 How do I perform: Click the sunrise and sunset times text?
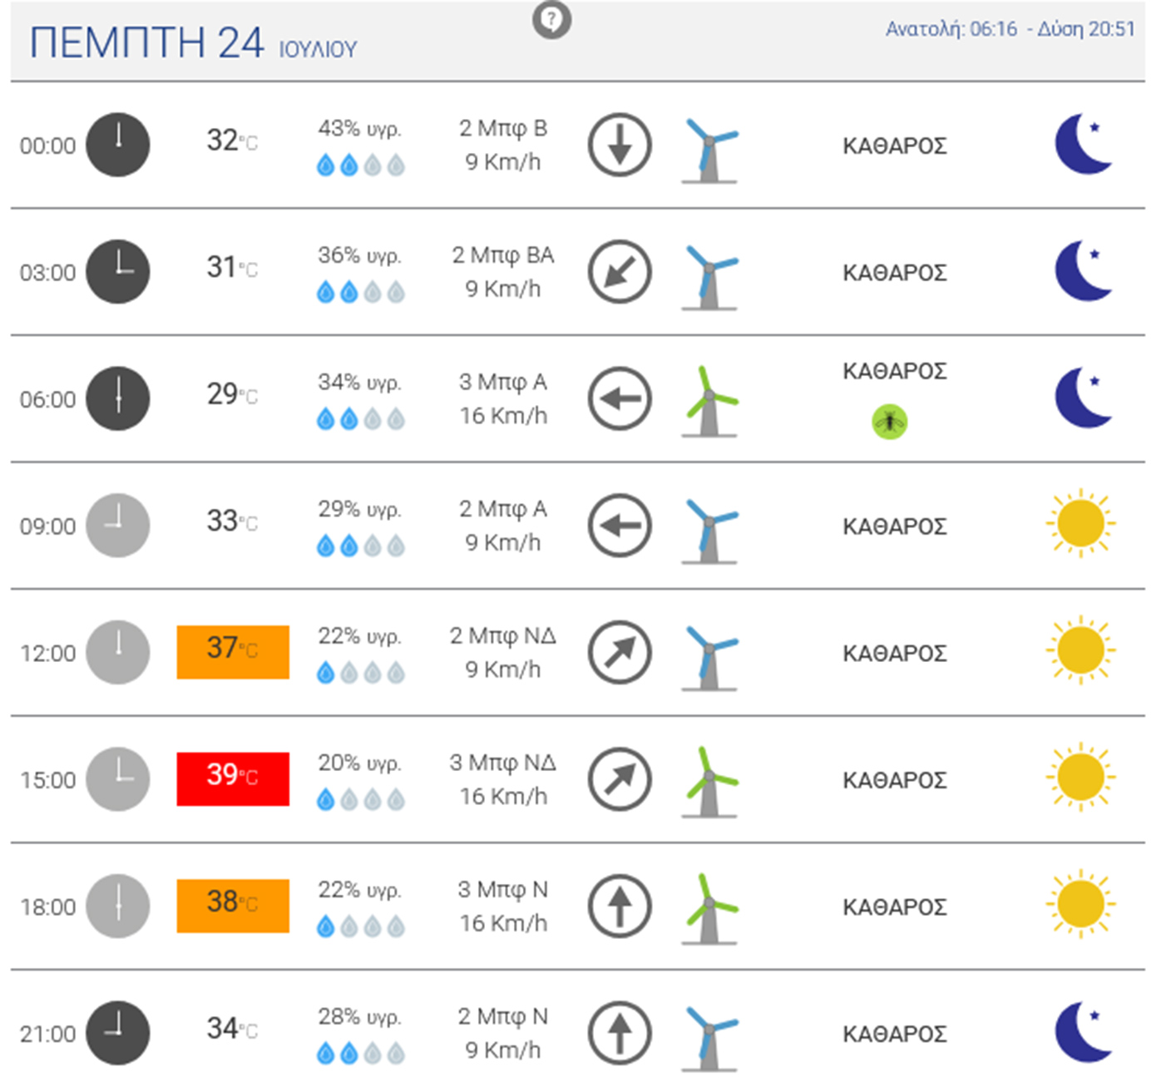1010,29
